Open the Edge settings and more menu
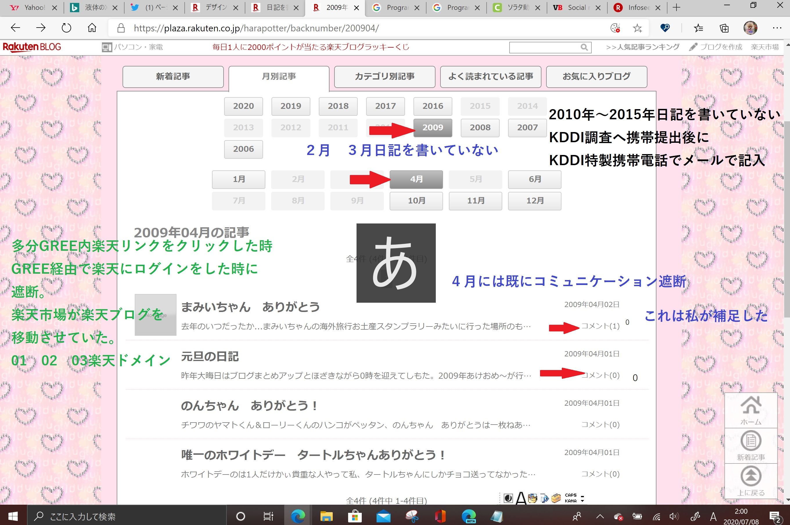 [x=777, y=28]
